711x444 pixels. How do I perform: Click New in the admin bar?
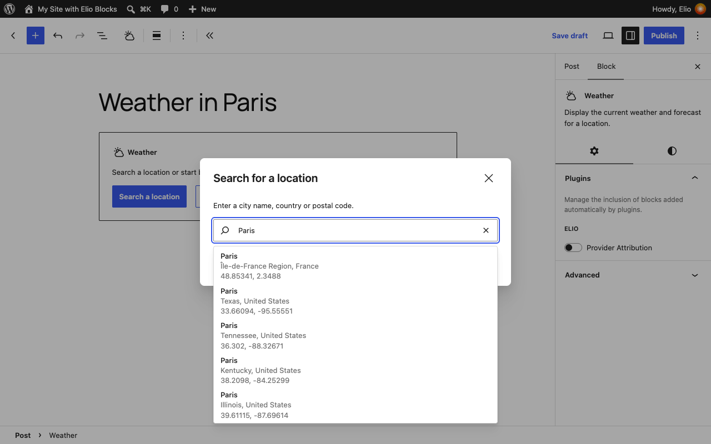tap(202, 9)
